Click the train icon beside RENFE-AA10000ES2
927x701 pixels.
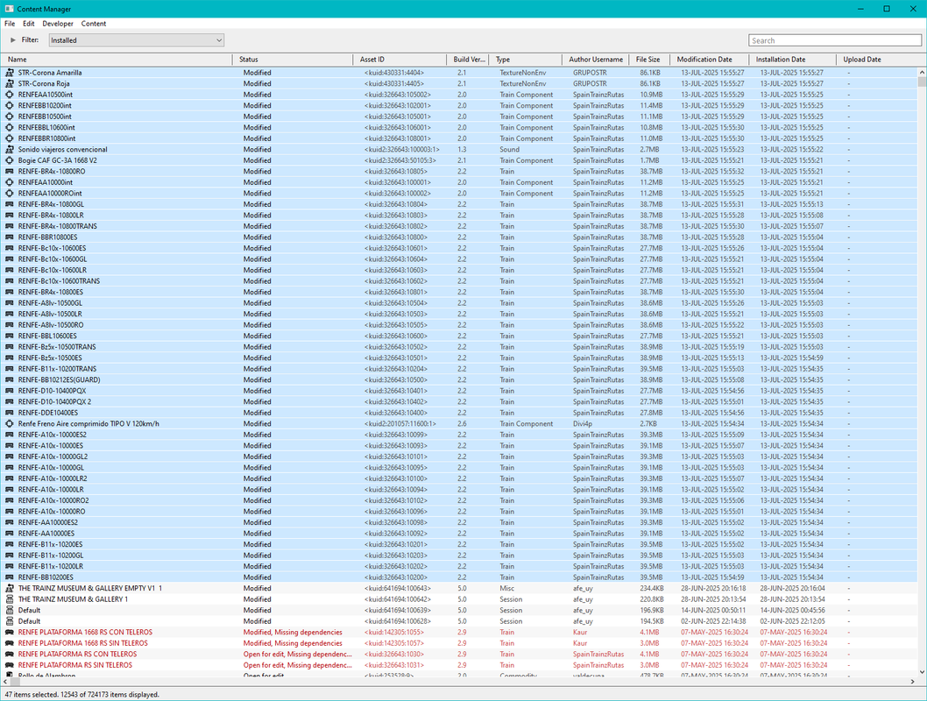click(10, 522)
